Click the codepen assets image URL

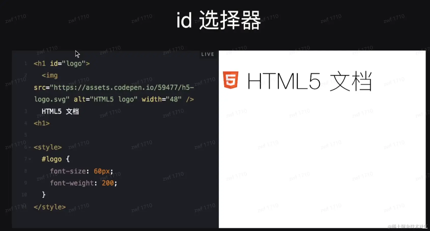(x=114, y=93)
